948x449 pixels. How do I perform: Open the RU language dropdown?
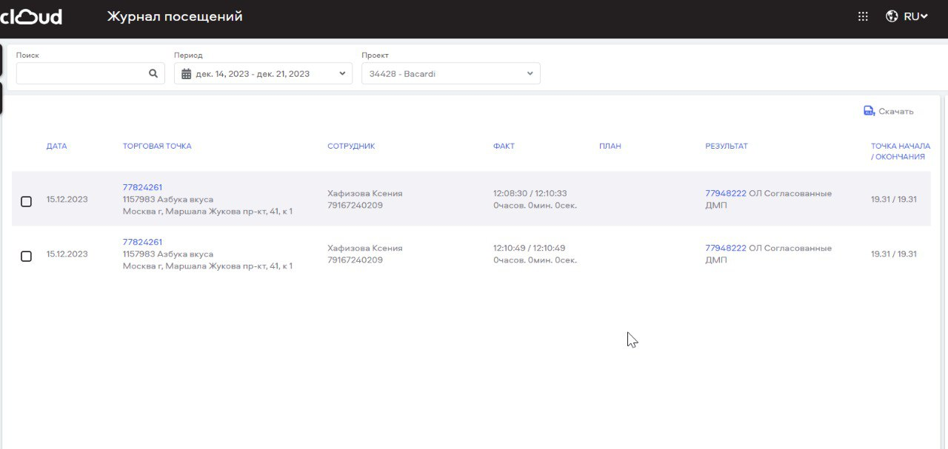907,16
